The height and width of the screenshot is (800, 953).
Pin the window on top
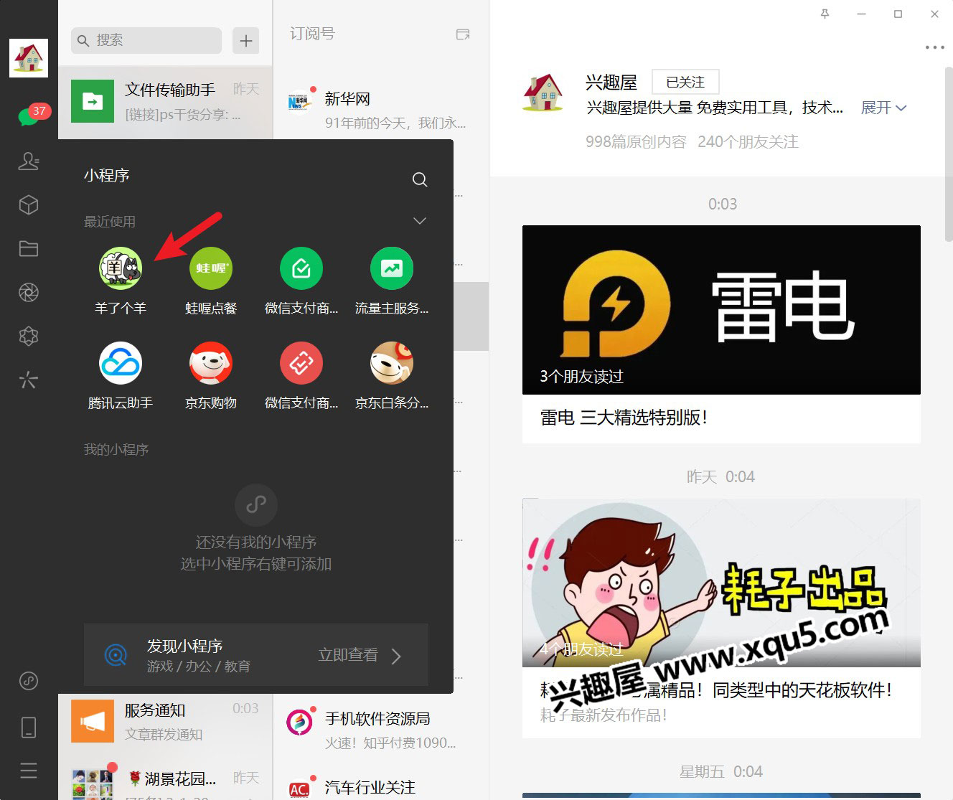pos(825,14)
